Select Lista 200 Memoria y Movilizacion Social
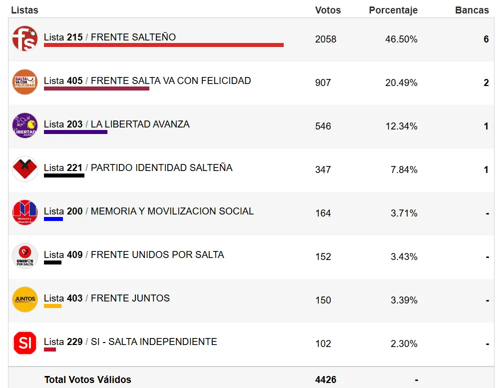 point(149,211)
